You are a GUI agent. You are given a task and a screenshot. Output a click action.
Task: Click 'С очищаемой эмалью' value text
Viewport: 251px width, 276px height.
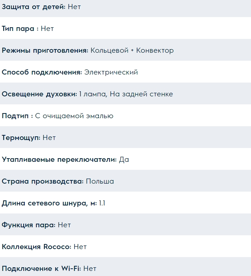click(74, 116)
